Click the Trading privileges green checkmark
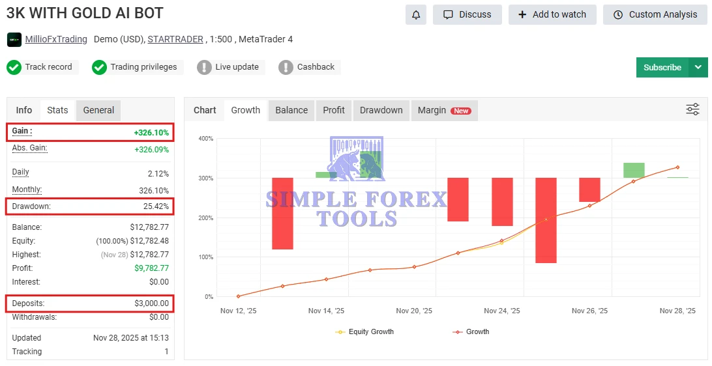Screen dimensions: 712x366 click(99, 67)
